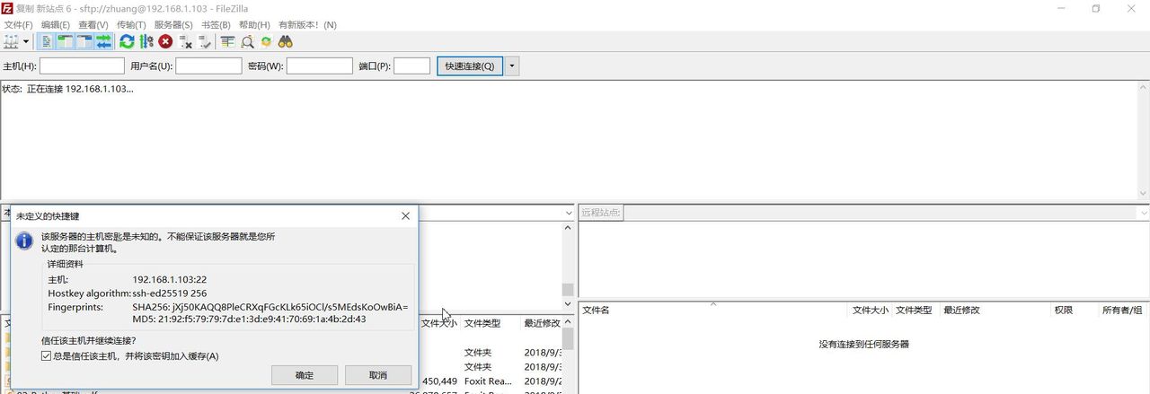
Task: Click the 没有连接到任何服务器 message
Action: (864, 344)
